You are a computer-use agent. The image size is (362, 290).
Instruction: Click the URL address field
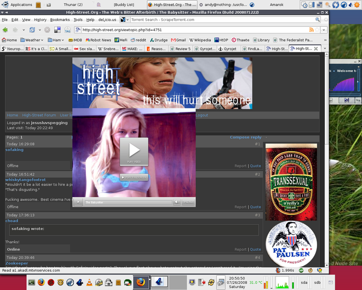point(195,30)
